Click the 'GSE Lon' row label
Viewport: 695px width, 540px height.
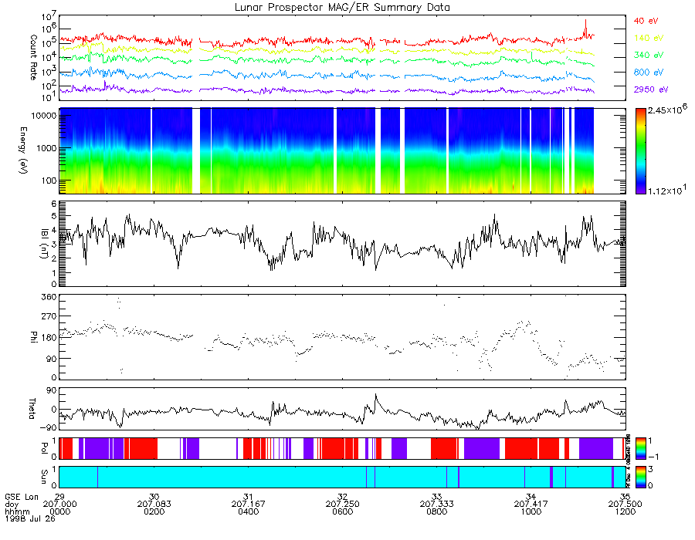tap(22, 497)
